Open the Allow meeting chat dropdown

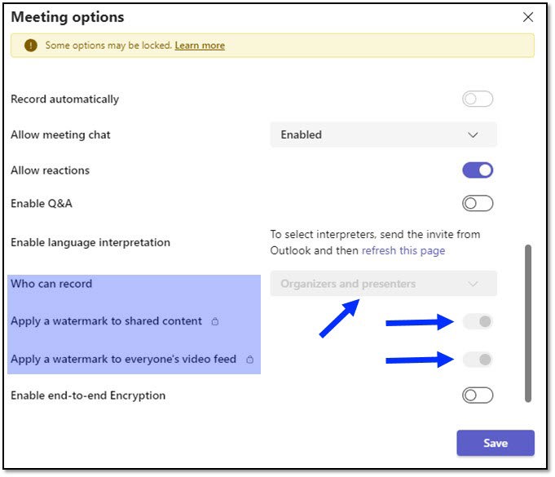(x=383, y=135)
